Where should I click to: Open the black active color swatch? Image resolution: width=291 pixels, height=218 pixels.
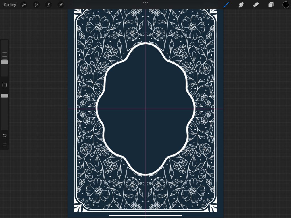pos(286,5)
